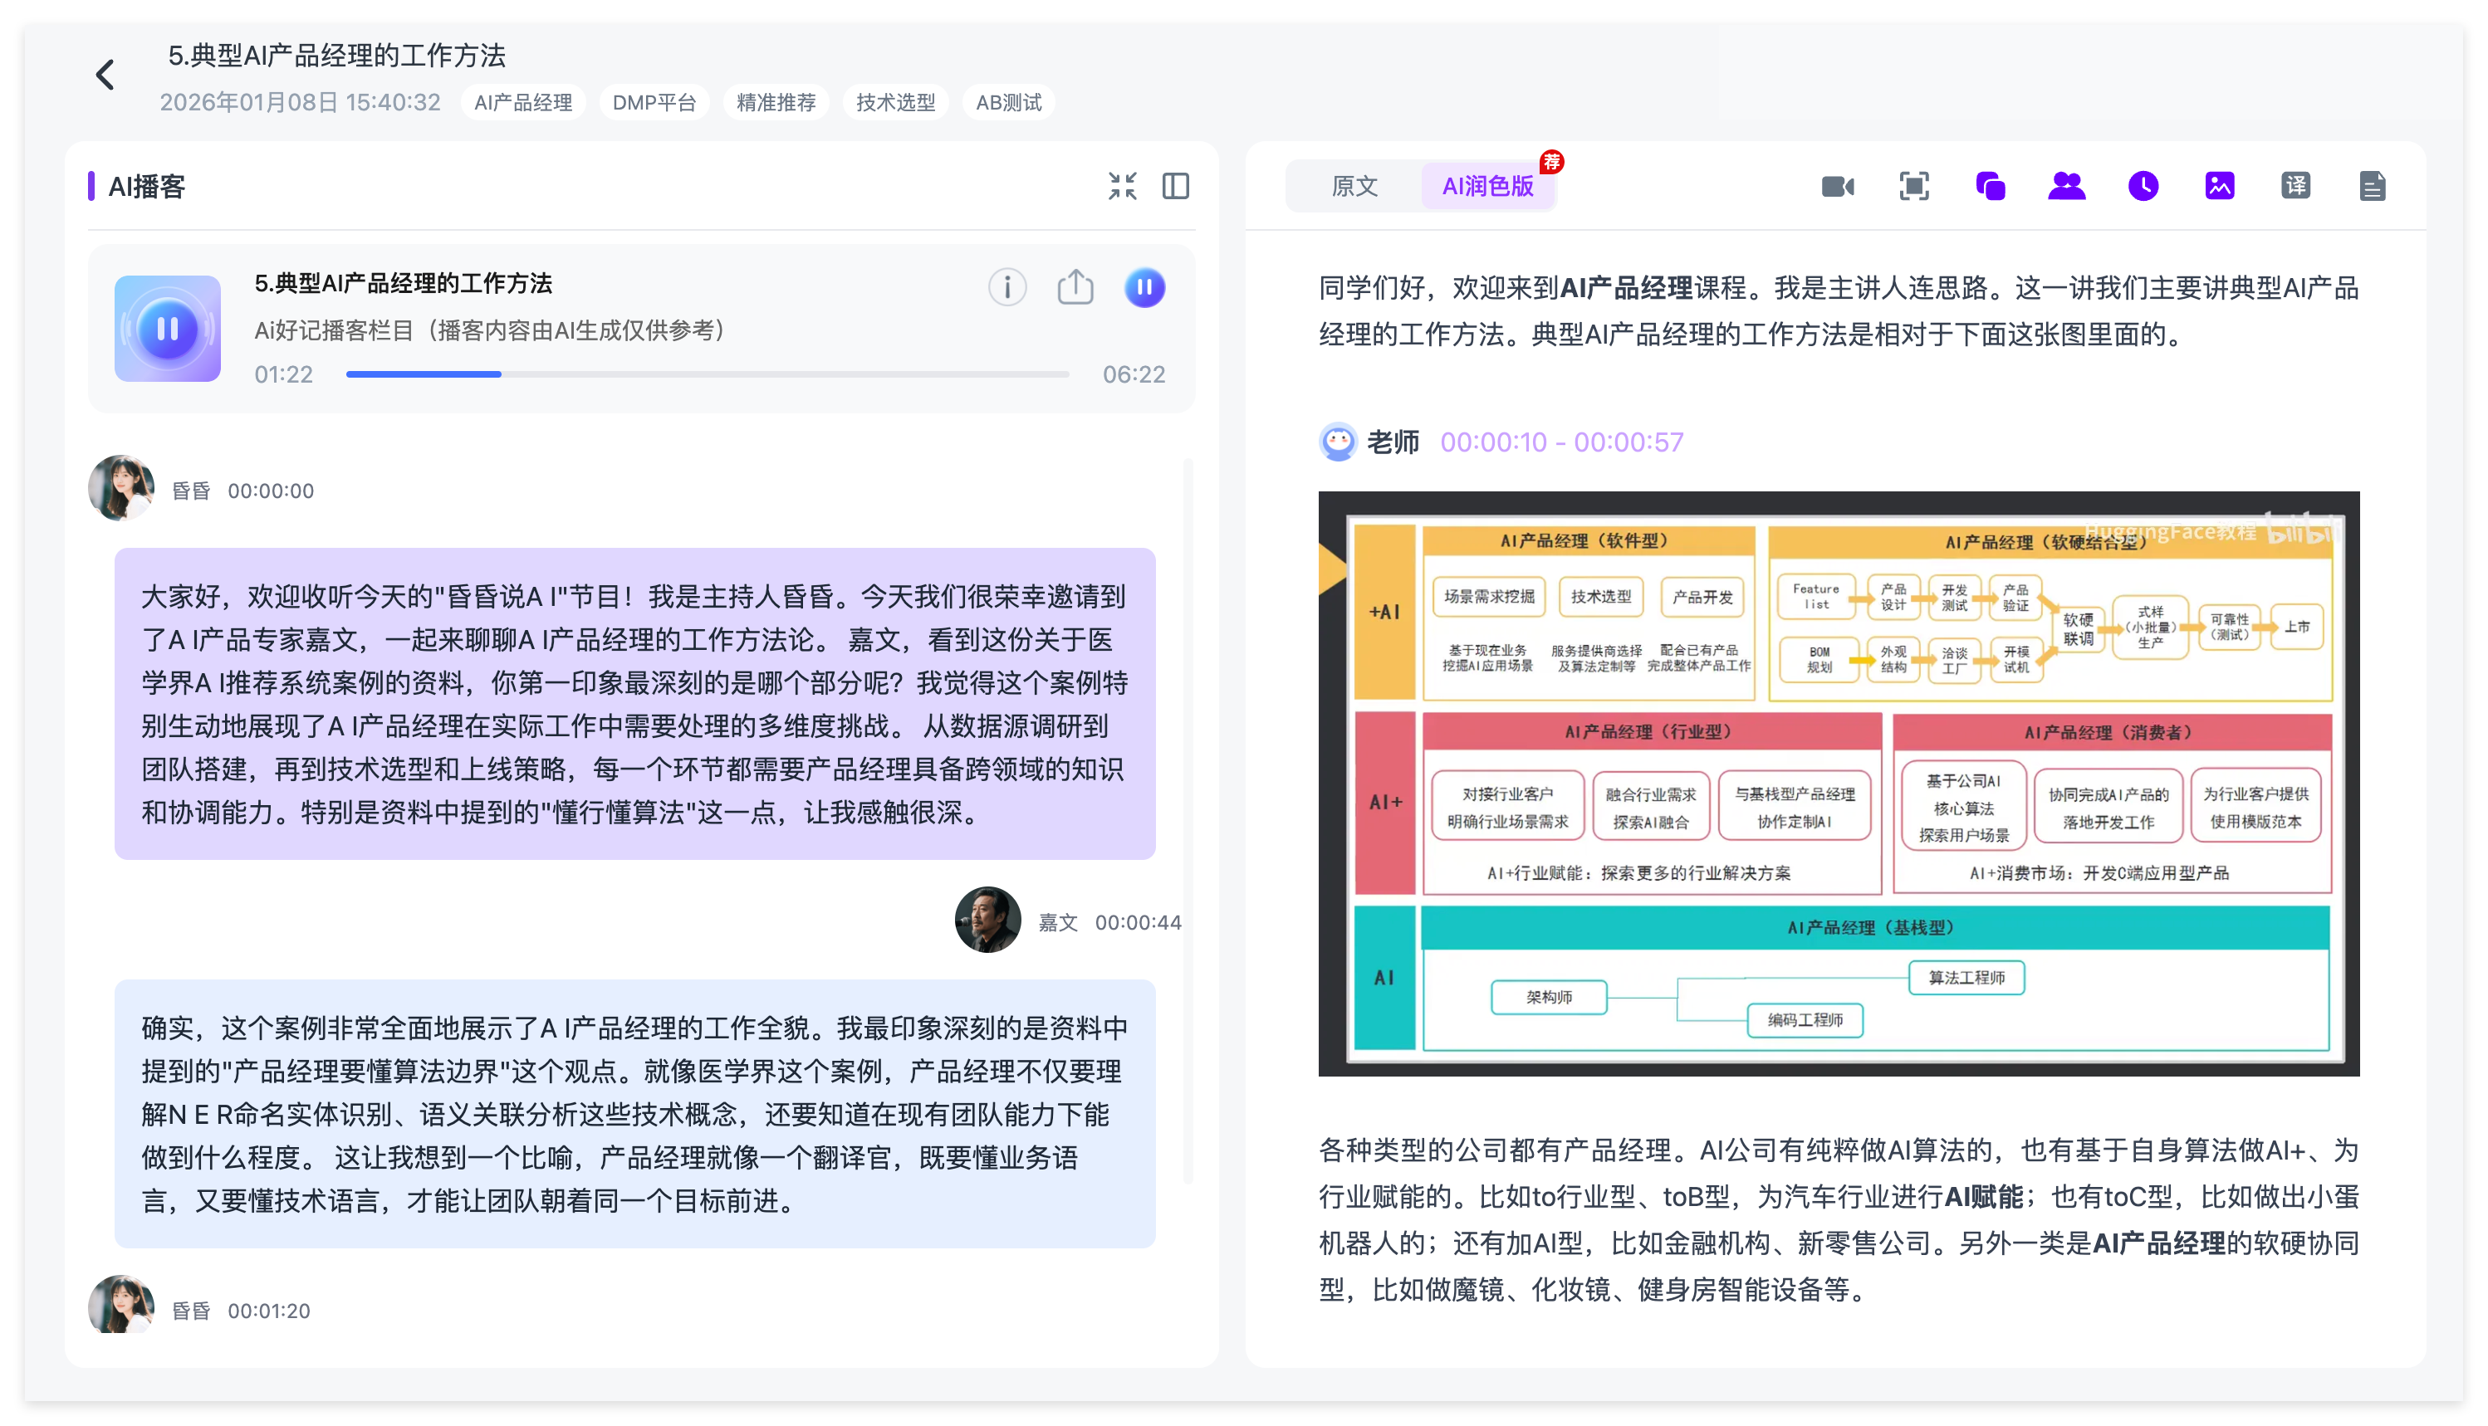
Task: Open translation using the 译 icon
Action: point(2295,186)
